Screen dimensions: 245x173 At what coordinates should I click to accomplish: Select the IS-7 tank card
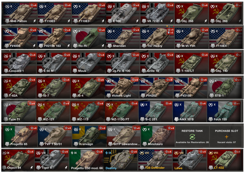(x=53, y=87)
